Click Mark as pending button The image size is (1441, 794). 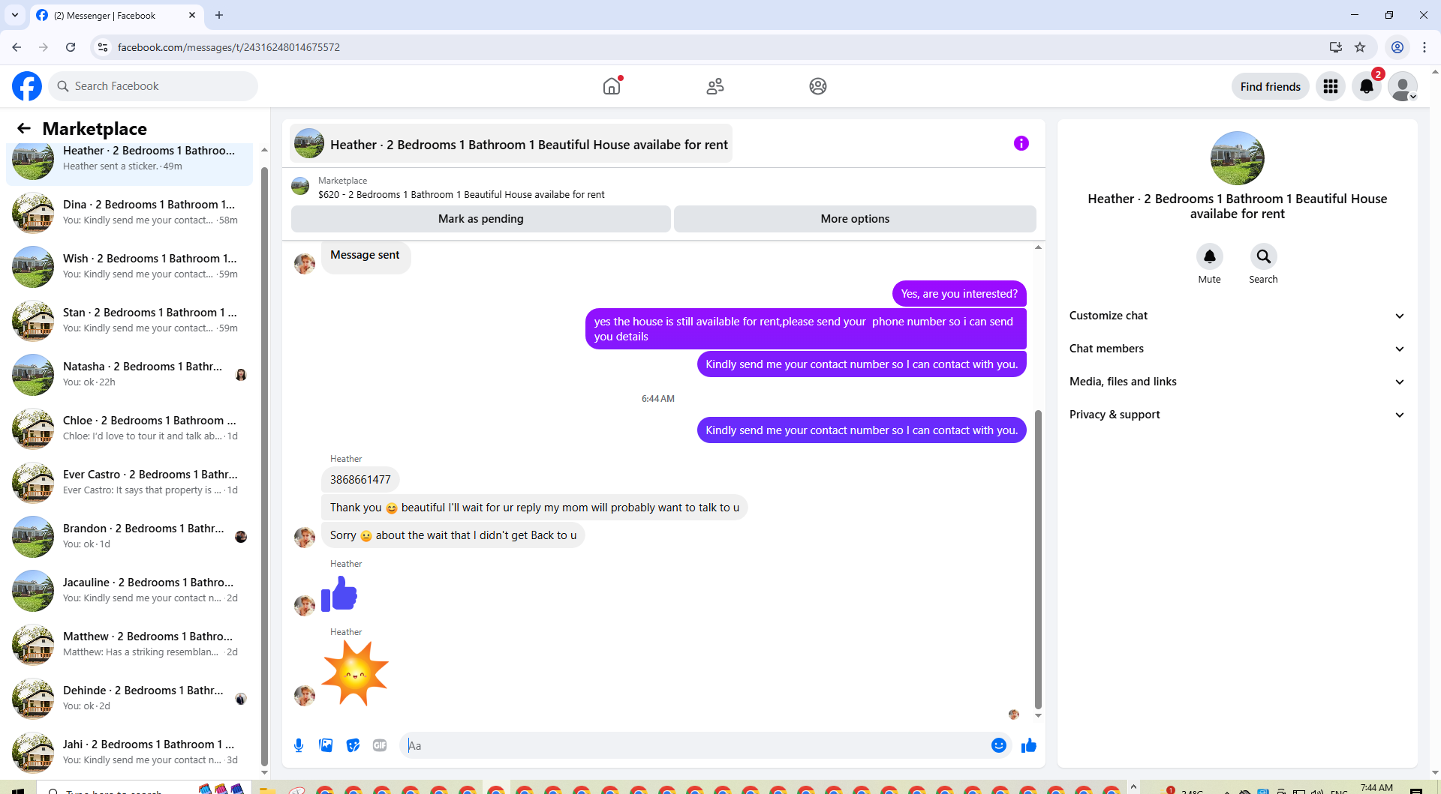pos(481,219)
